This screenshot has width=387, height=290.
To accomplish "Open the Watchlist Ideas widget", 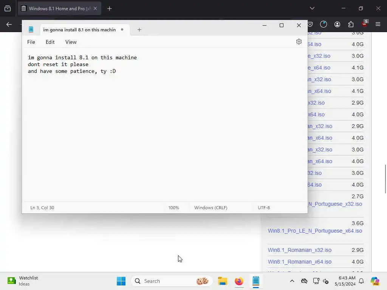I will (22, 281).
